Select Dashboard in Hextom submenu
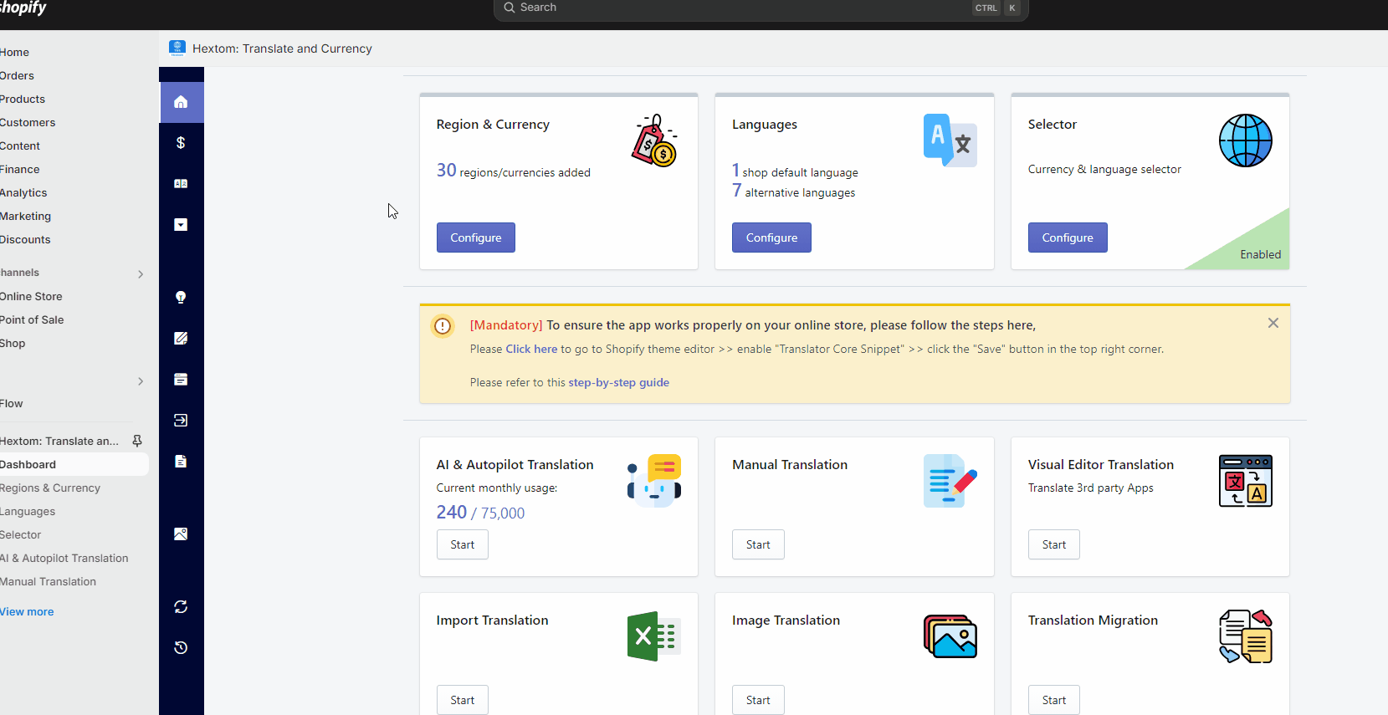This screenshot has height=715, width=1388. click(x=74, y=464)
